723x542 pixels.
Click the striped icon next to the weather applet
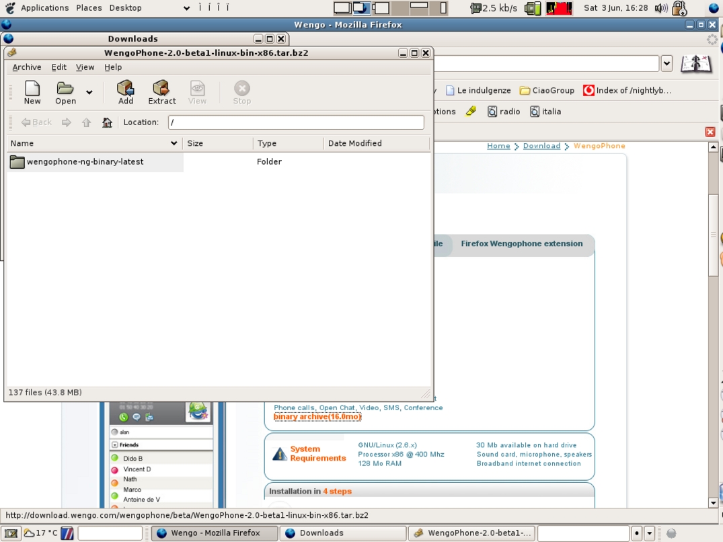pos(67,533)
